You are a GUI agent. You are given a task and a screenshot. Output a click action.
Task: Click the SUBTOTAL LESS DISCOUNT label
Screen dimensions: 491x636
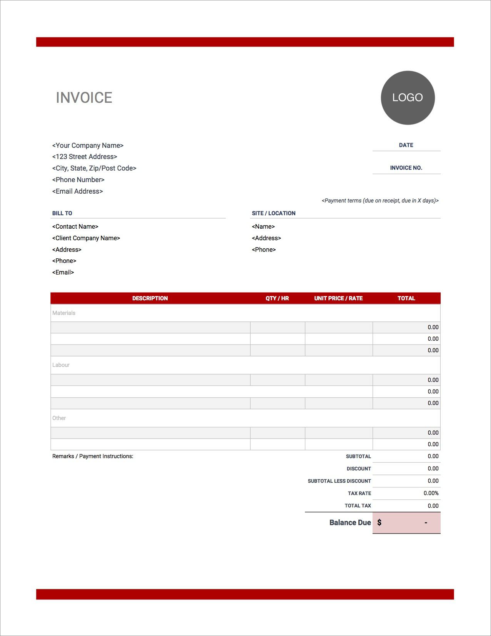point(339,481)
